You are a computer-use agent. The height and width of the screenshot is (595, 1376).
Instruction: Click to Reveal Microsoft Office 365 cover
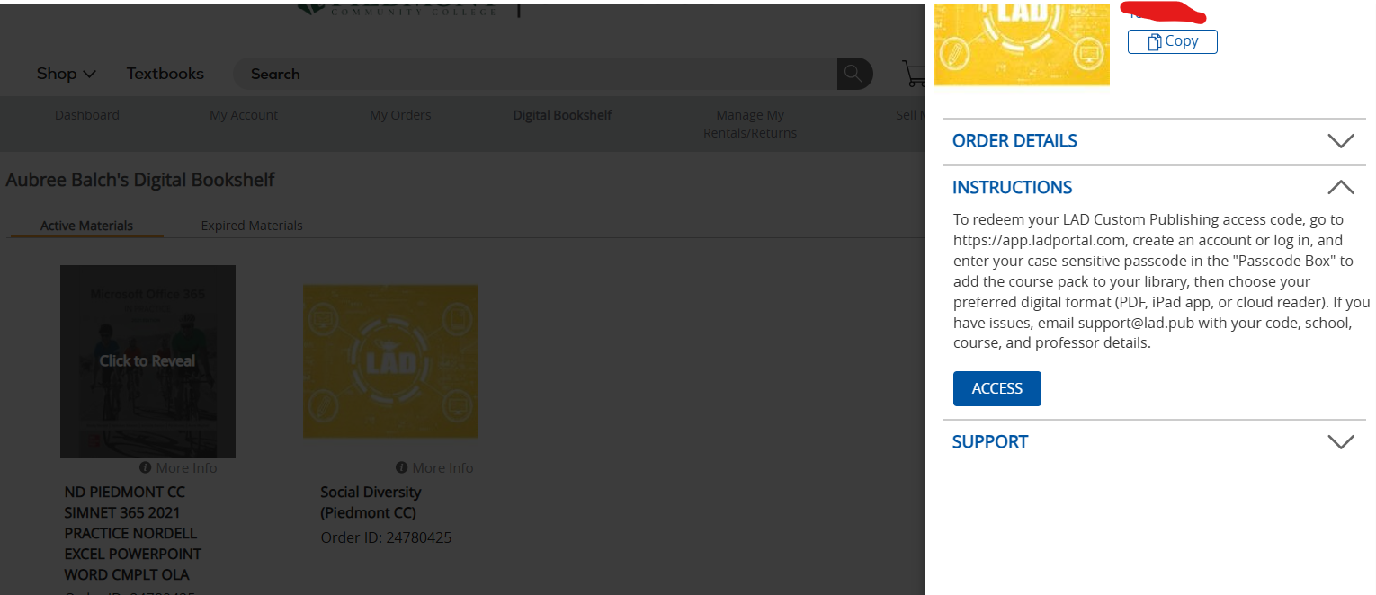pyautogui.click(x=147, y=361)
